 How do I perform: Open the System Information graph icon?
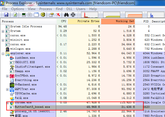coord(24,15)
